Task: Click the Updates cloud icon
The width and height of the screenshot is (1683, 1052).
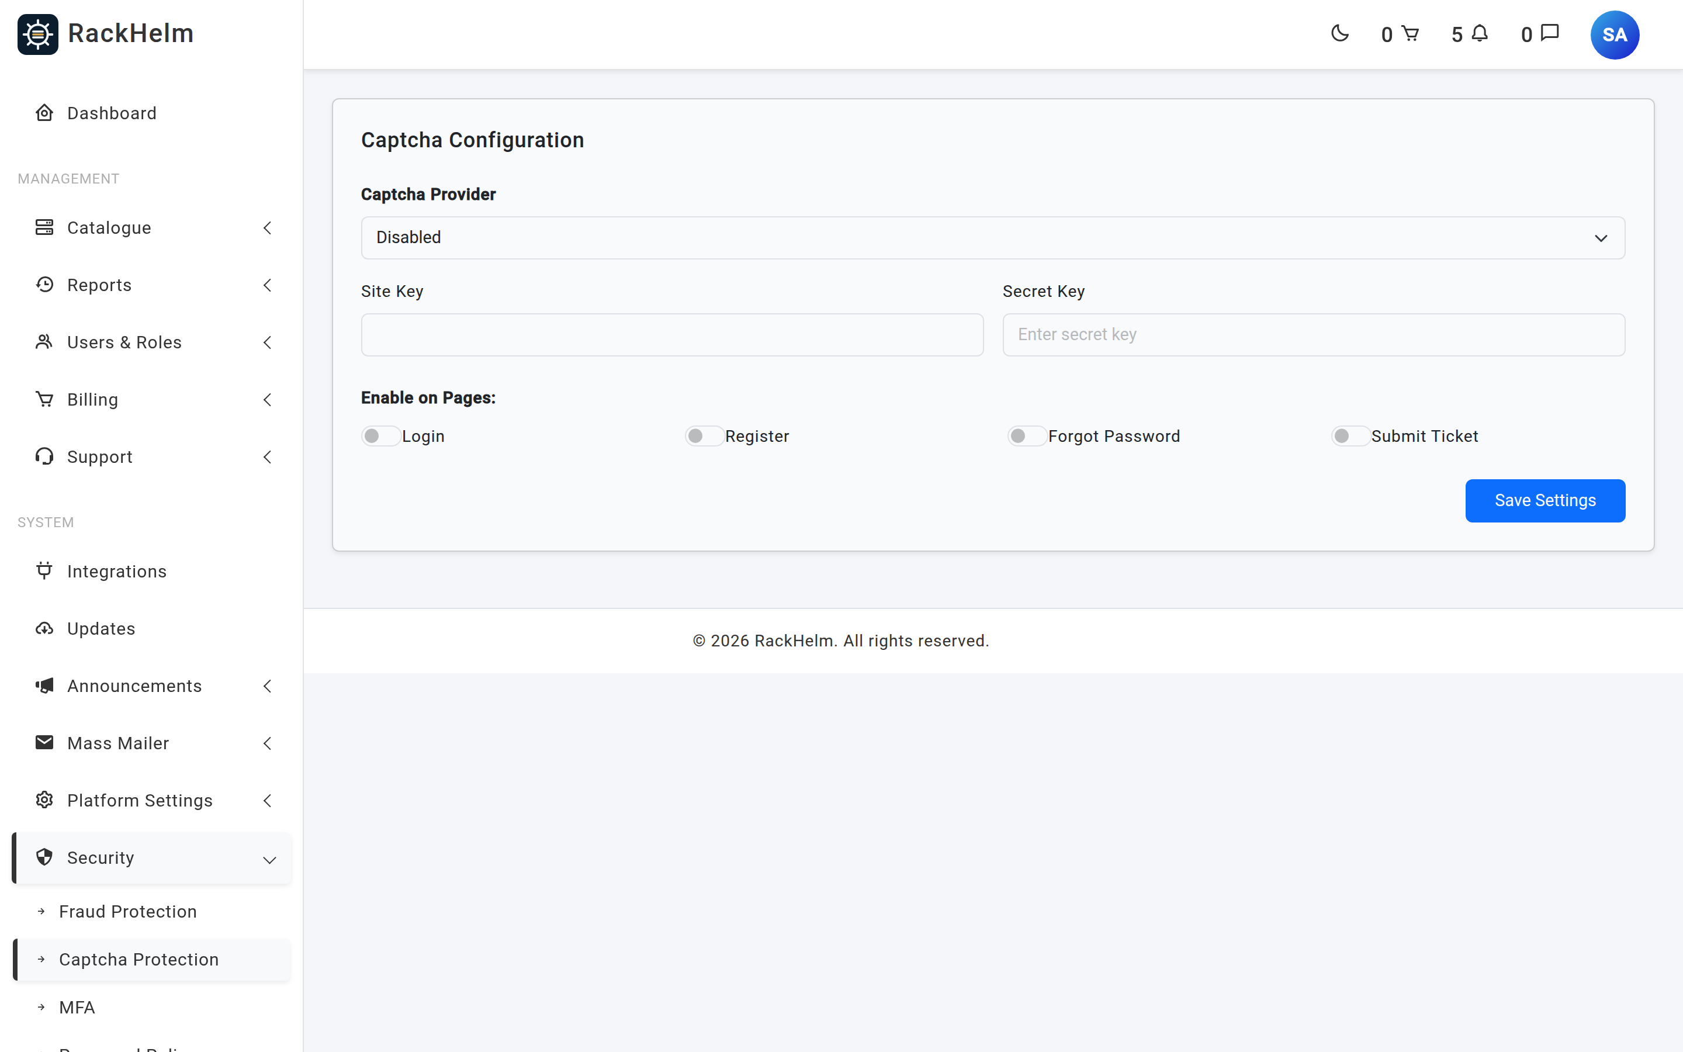Action: tap(44, 628)
